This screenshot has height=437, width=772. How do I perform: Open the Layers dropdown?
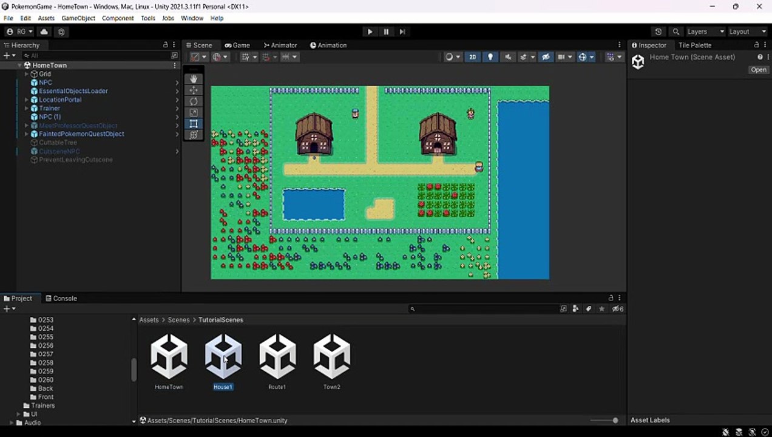click(705, 32)
